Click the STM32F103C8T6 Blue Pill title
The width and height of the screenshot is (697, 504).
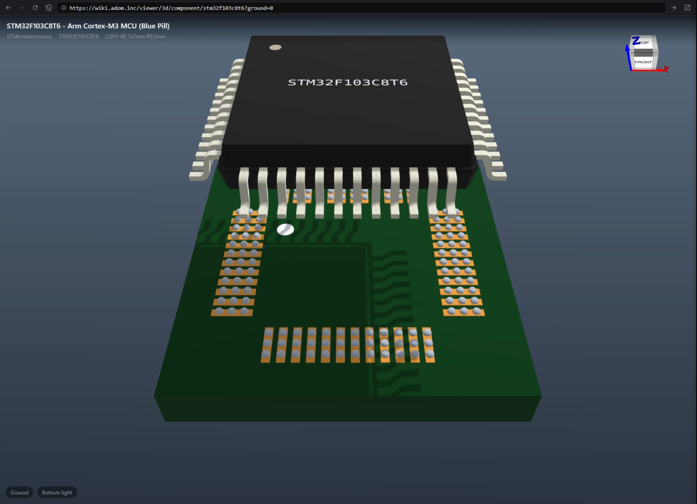pyautogui.click(x=88, y=26)
